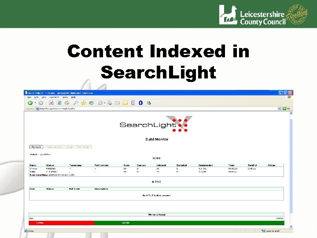Click the green Back arrow in Internet Explorer
Screen dimensions: 317x238
point(30,103)
